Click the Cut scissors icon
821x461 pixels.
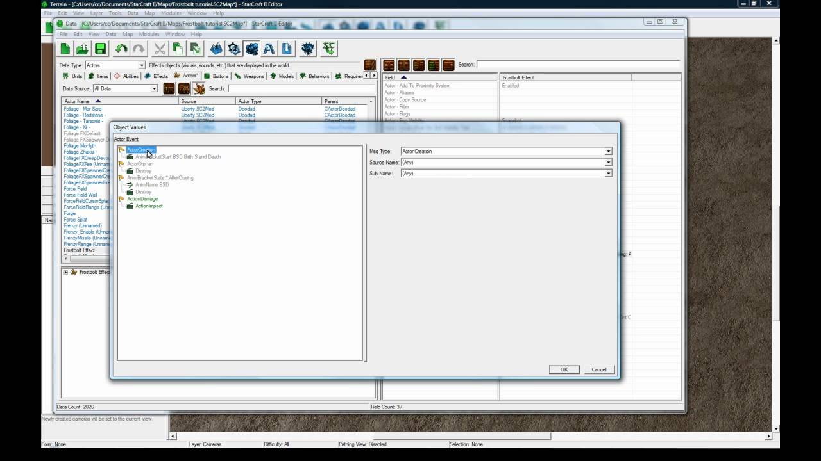[x=160, y=49]
